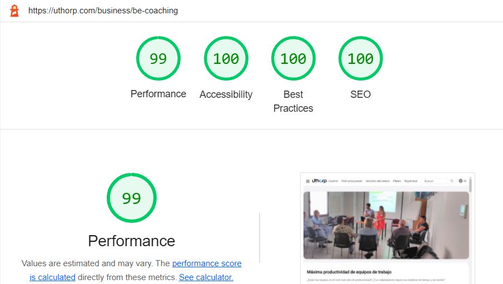Click the large 99 Performance gauge

point(132,198)
